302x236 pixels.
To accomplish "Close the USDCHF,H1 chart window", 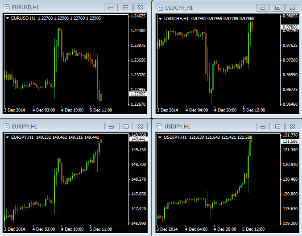I will click(292, 8).
